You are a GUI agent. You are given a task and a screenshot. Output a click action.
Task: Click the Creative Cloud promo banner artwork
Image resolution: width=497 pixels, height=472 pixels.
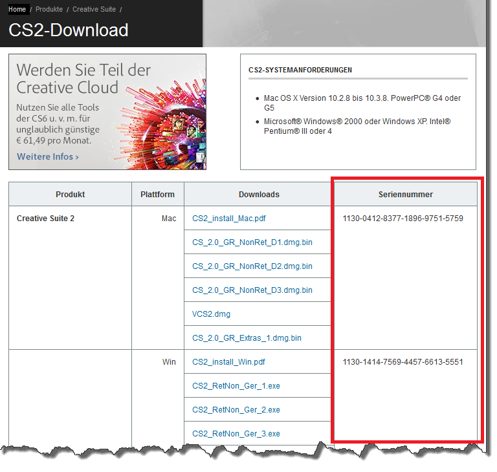[162, 111]
